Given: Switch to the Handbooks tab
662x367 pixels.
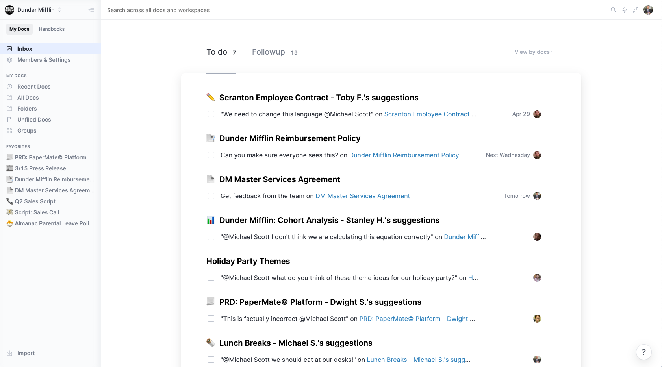Looking at the screenshot, I should coord(52,29).
